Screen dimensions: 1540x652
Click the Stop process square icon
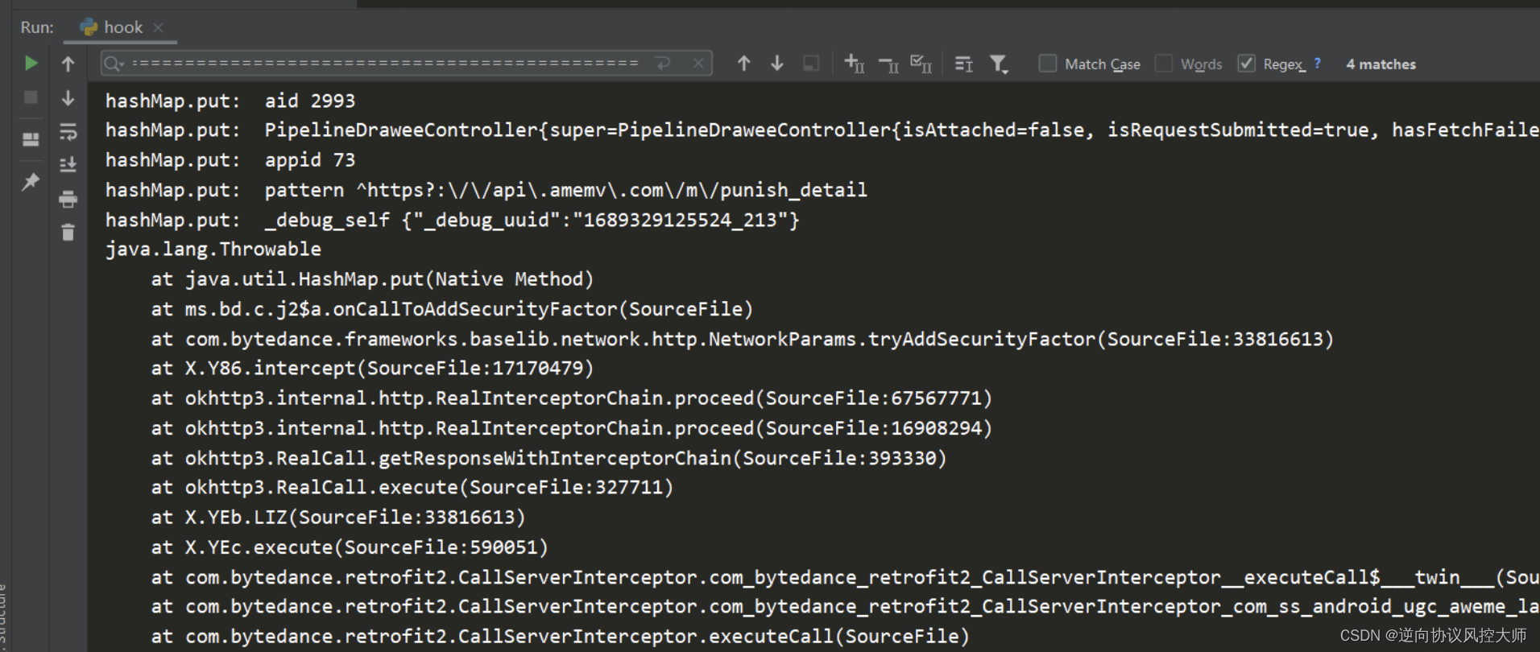coord(31,97)
